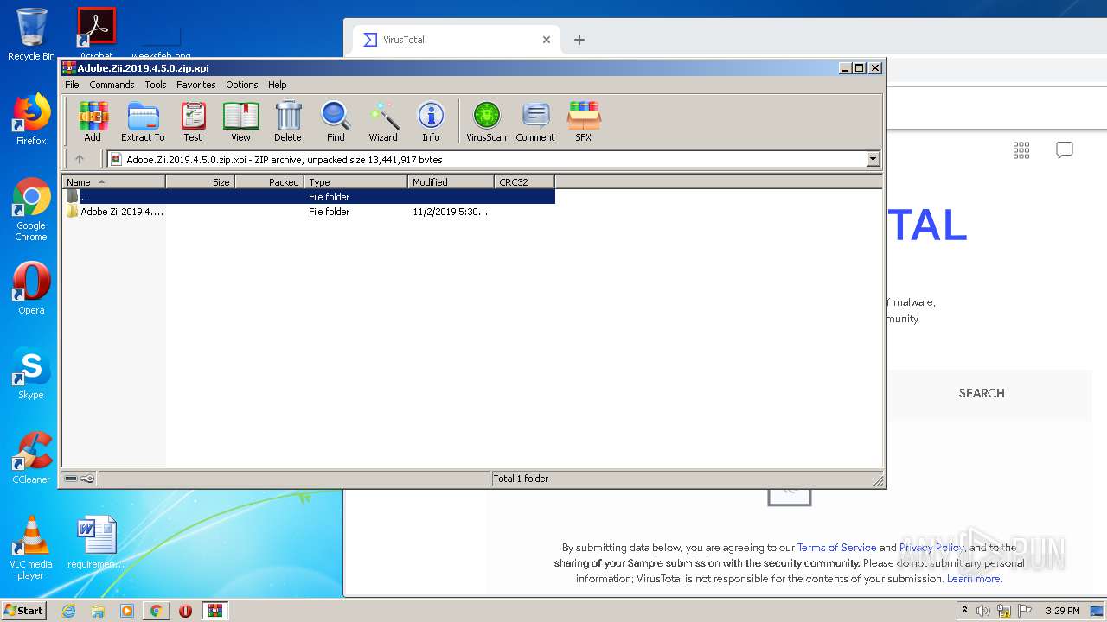This screenshot has height=622, width=1107.
Task: Run VirusScan from the toolbar
Action: [x=486, y=121]
